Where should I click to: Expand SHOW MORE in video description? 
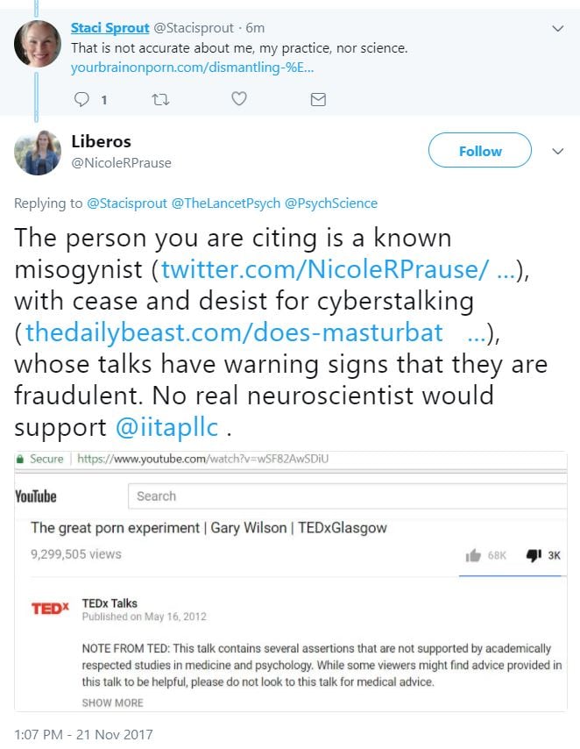[x=112, y=703]
